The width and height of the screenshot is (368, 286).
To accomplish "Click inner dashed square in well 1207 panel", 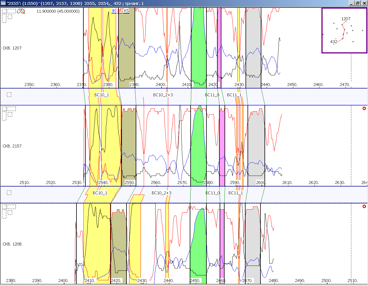I will 10,17.
